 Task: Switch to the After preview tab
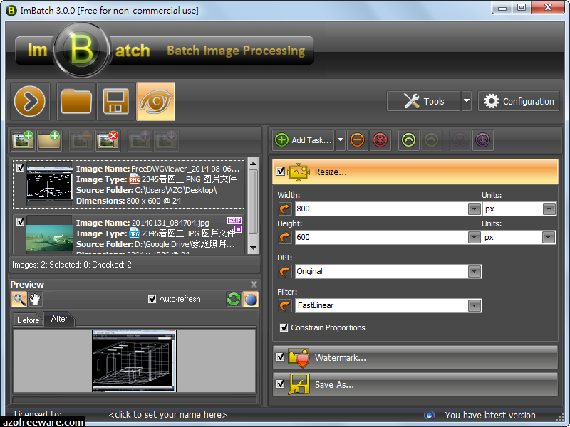[59, 319]
